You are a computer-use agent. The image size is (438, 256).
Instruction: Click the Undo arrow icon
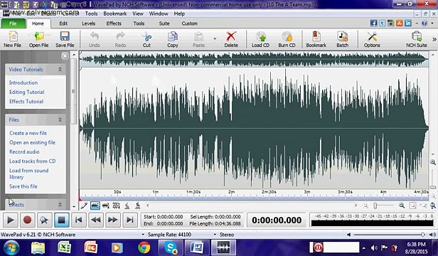click(x=95, y=39)
